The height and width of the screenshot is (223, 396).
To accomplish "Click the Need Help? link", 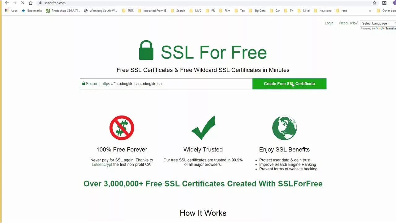I will [x=348, y=23].
